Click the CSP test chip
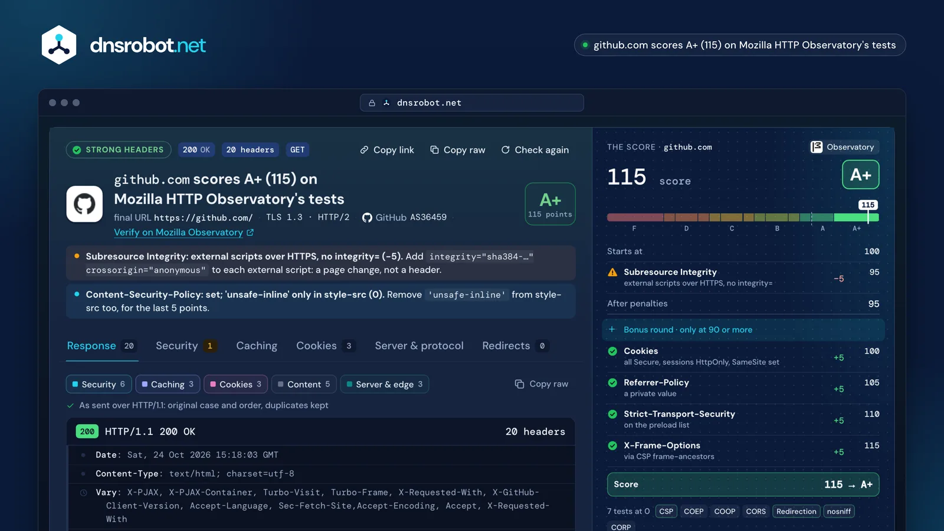 pos(666,512)
